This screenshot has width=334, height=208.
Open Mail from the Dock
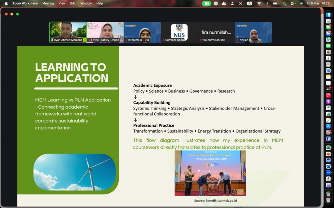pyautogui.click(x=328, y=33)
